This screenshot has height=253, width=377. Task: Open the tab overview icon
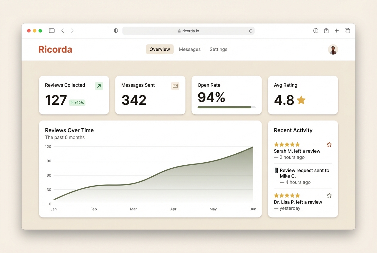pos(347,30)
